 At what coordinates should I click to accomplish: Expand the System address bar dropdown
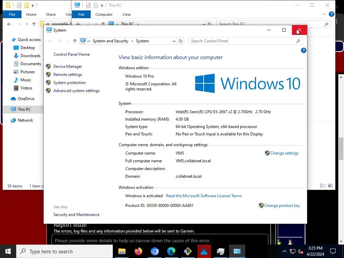click(174, 41)
